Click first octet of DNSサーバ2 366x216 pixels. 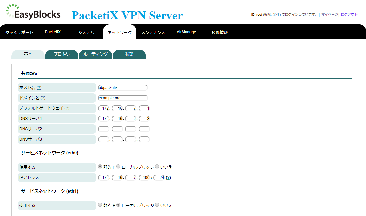[104, 129]
